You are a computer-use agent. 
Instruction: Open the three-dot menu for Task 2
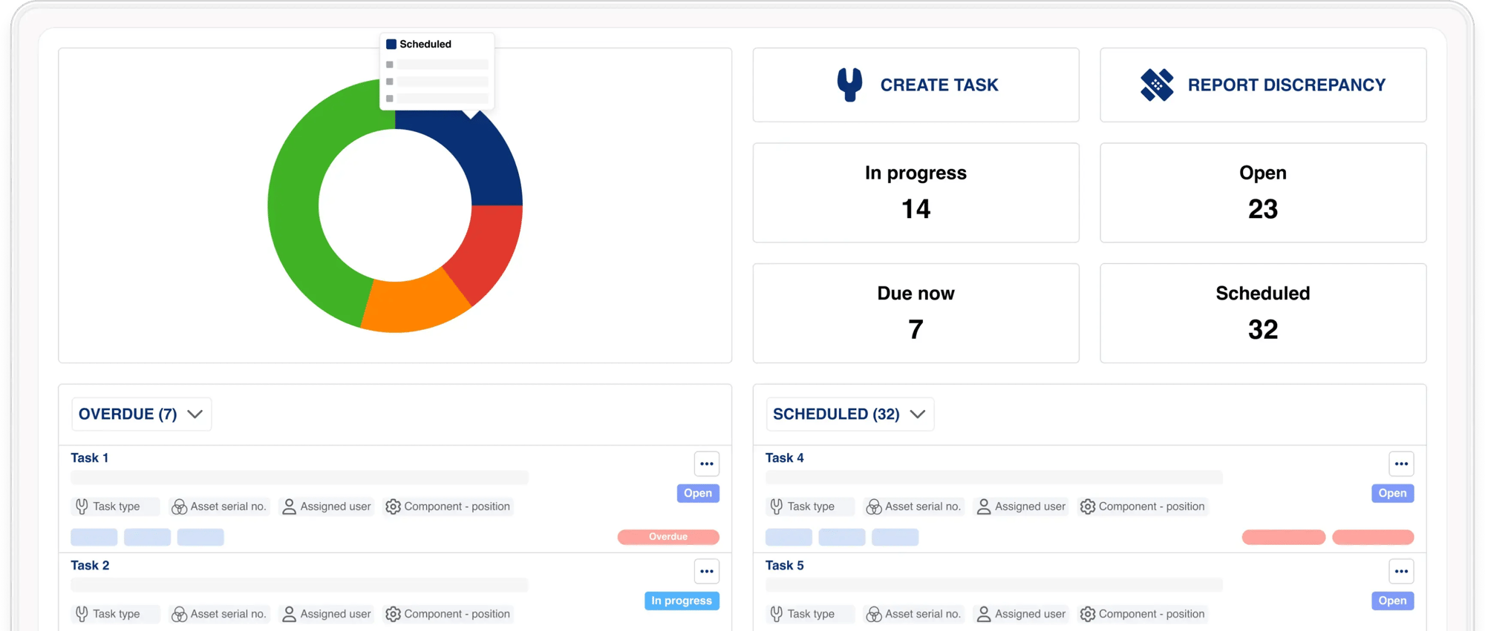(x=706, y=572)
